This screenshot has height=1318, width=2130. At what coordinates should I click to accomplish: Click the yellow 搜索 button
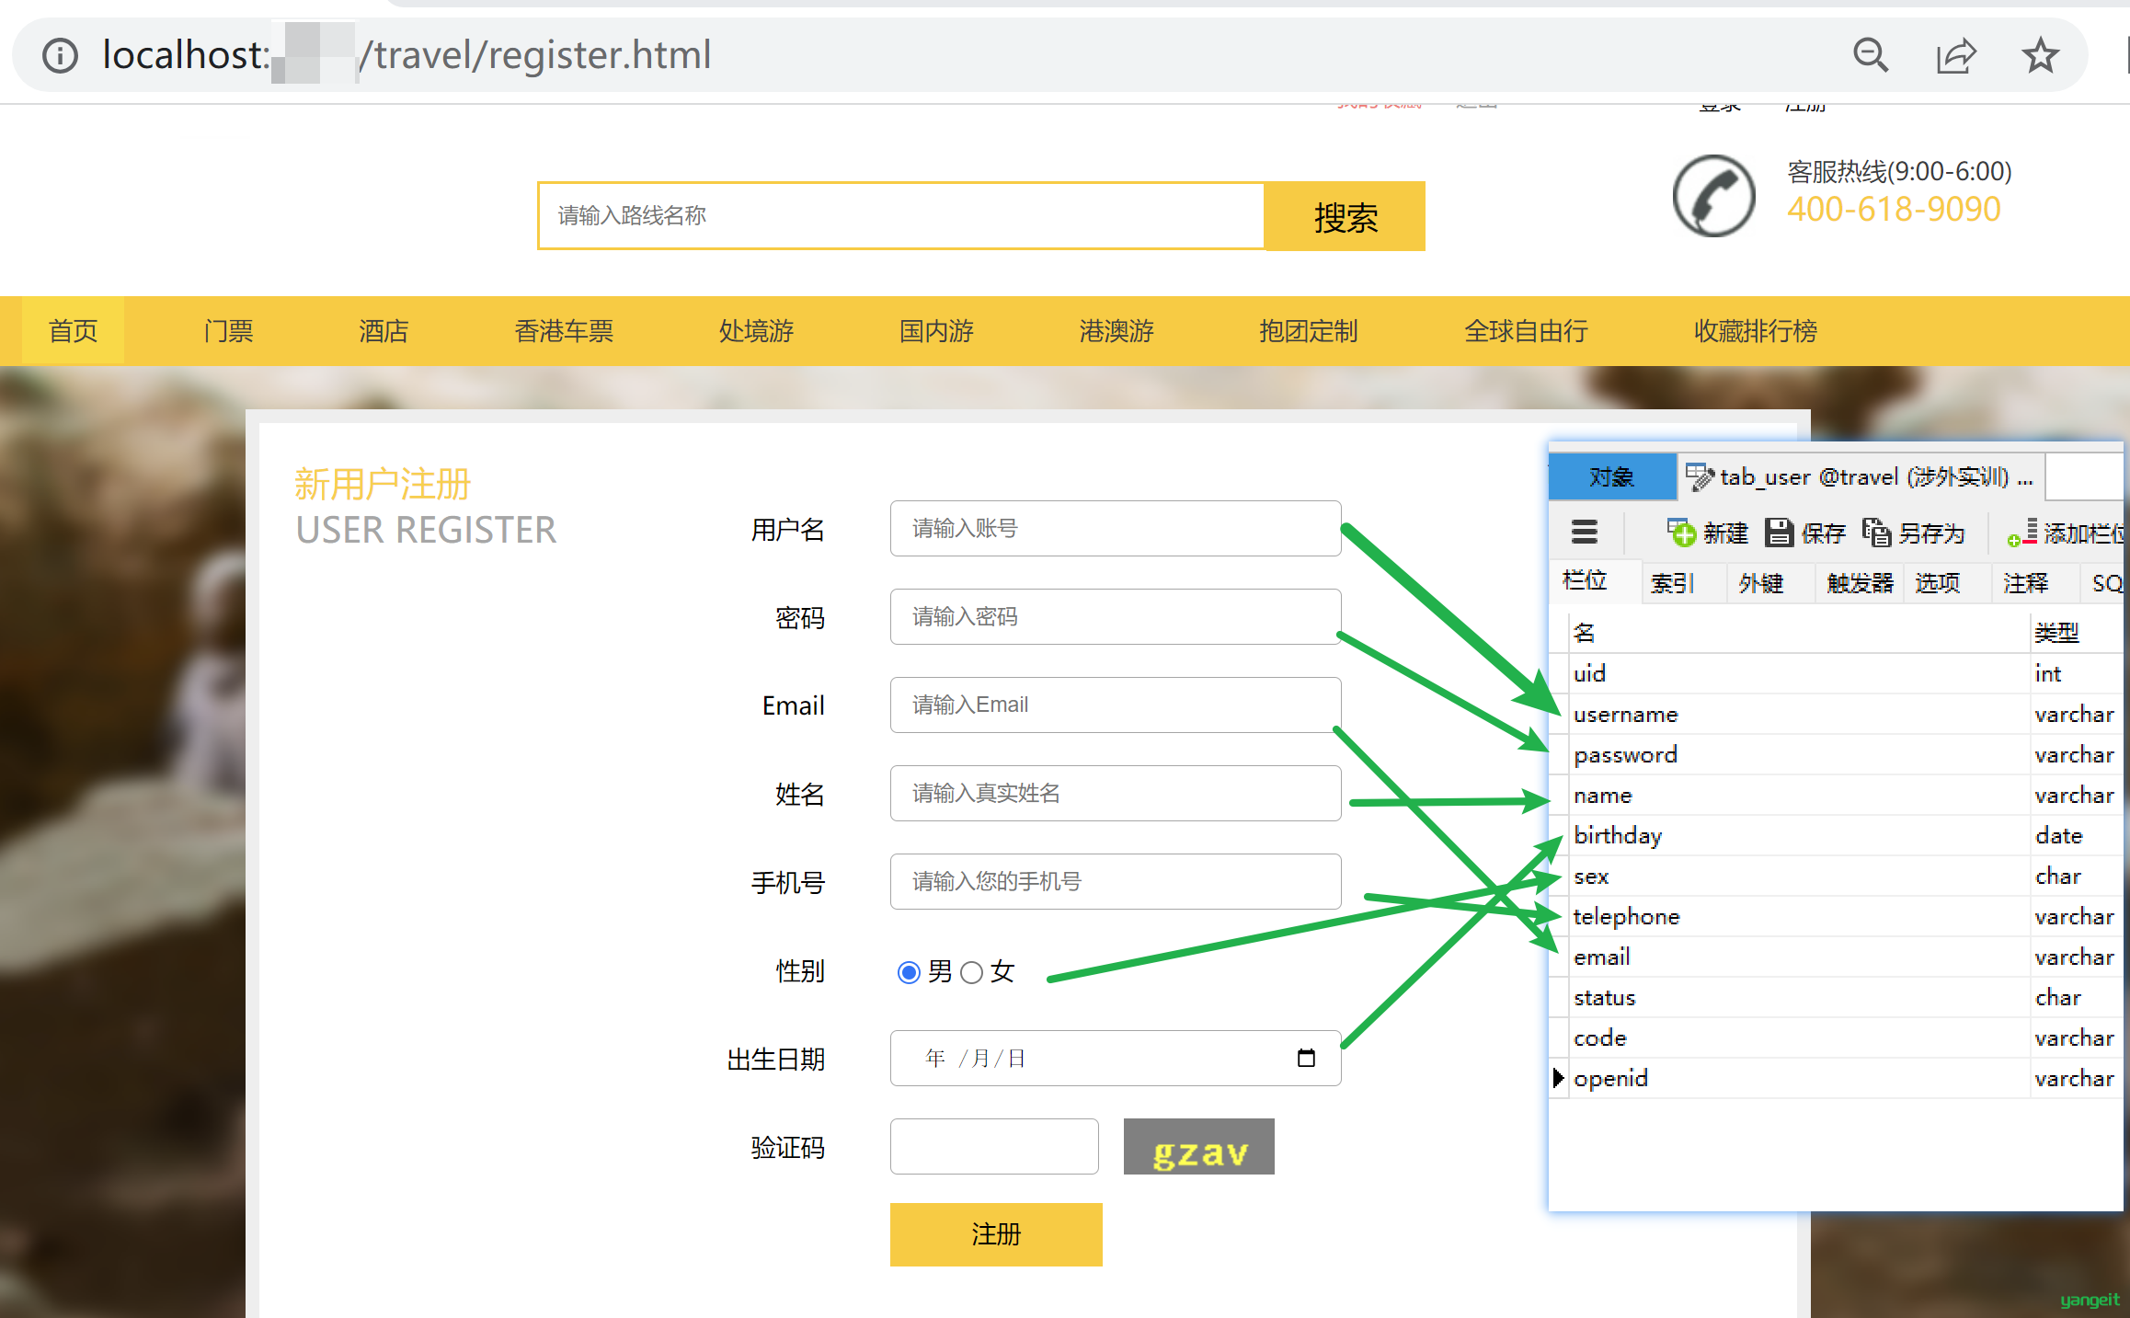(1346, 216)
